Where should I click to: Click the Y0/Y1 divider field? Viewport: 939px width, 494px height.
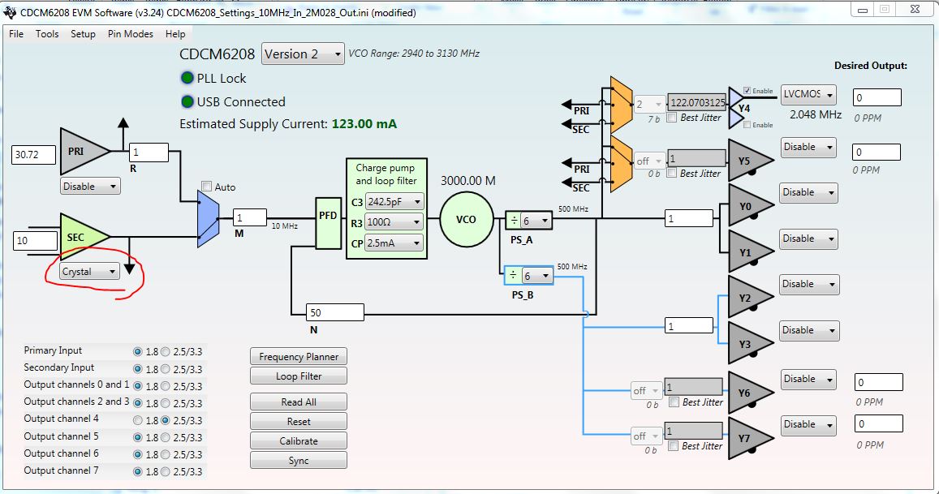click(689, 218)
